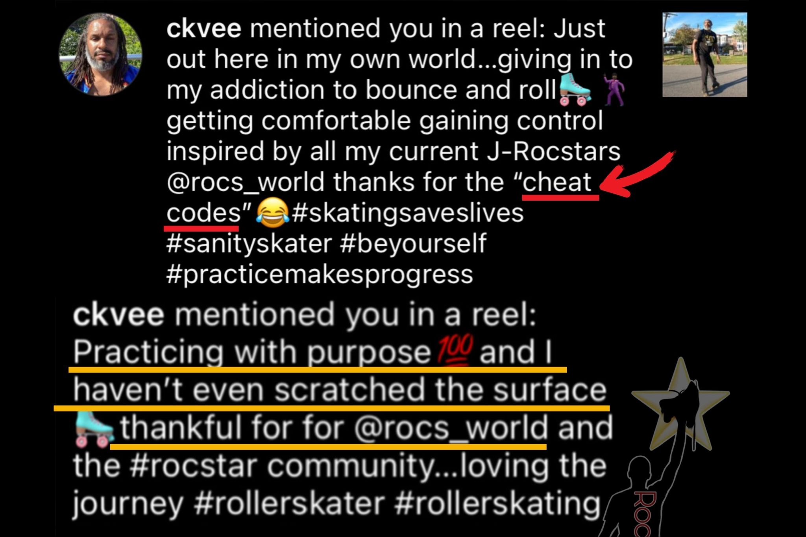Screen dimensions: 806x537
Task: Open the #skatingsaveslives hashtag
Action: [x=408, y=213]
